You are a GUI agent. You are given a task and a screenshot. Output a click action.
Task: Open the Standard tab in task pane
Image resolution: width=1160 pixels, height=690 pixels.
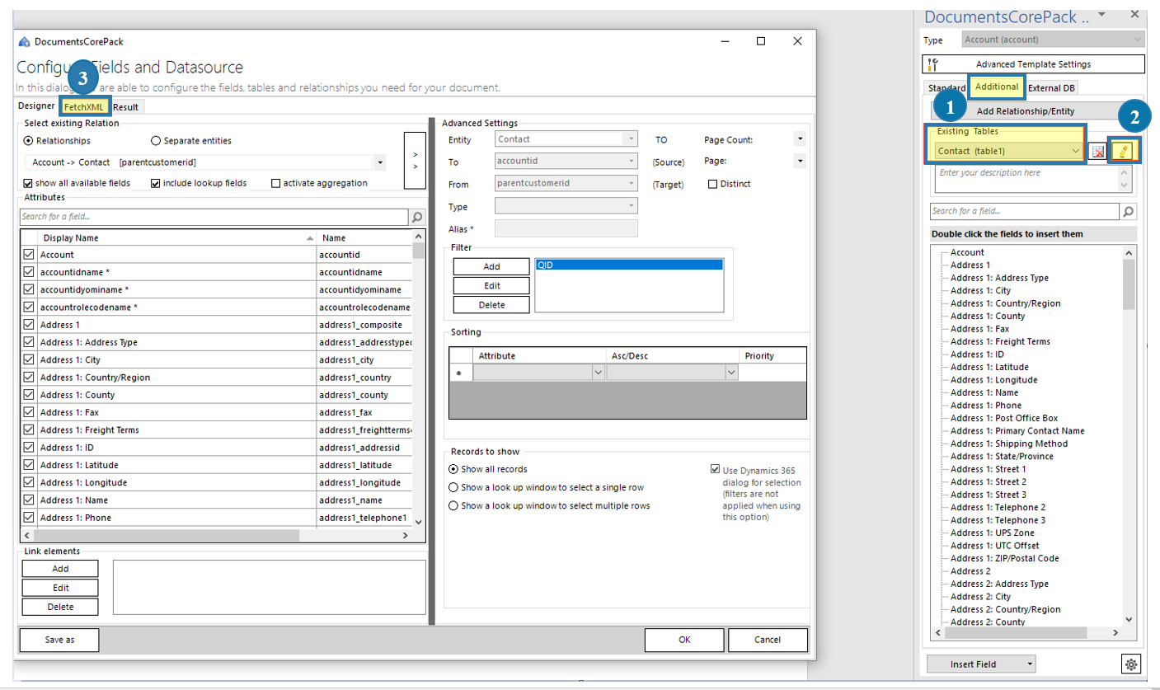946,88
